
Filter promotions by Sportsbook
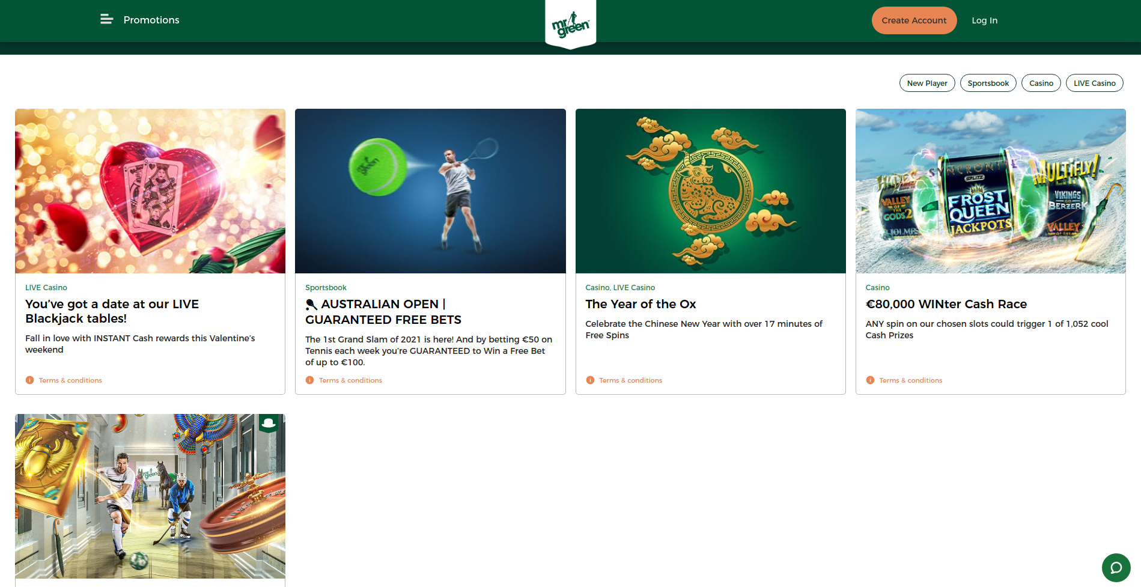coord(988,83)
